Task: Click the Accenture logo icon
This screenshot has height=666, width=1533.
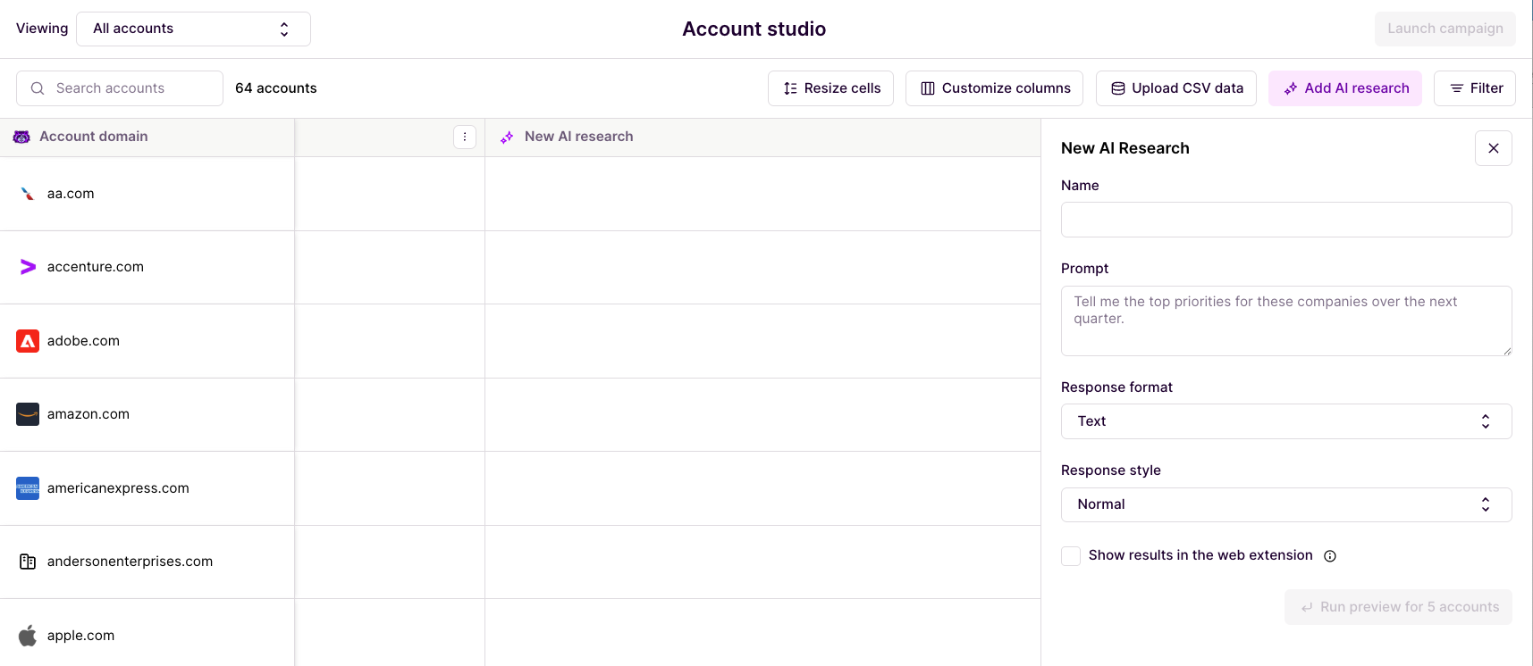Action: pos(28,267)
